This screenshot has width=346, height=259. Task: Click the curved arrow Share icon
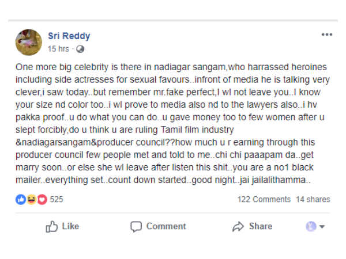(238, 226)
